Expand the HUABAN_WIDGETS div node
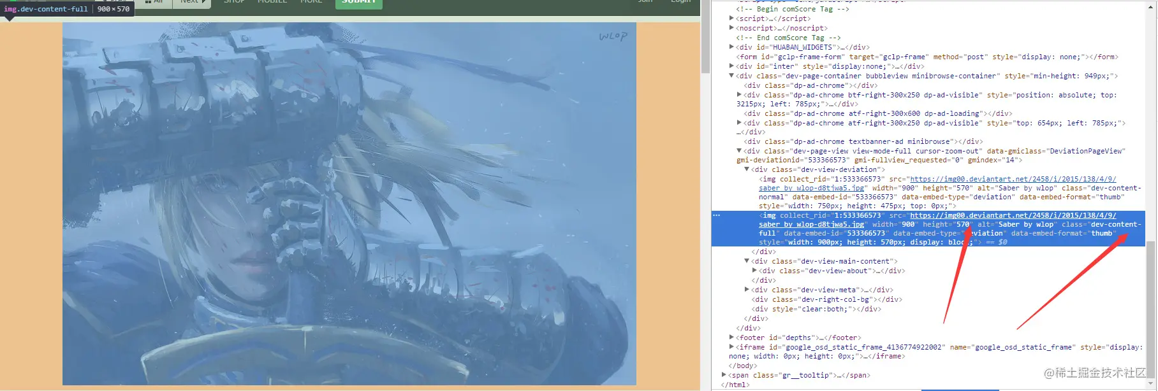The width and height of the screenshot is (1158, 391). pyautogui.click(x=731, y=47)
